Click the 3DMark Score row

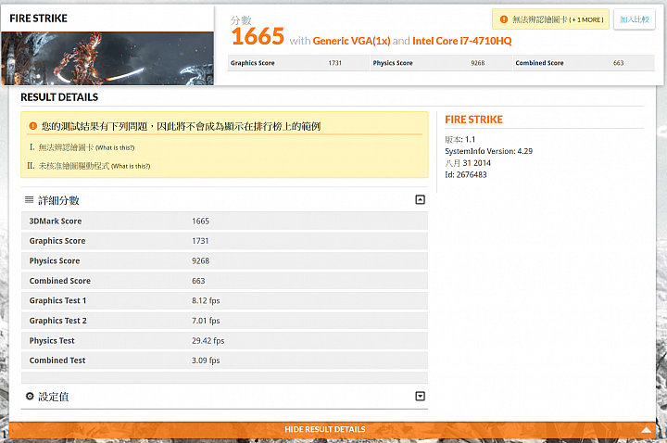tap(224, 221)
